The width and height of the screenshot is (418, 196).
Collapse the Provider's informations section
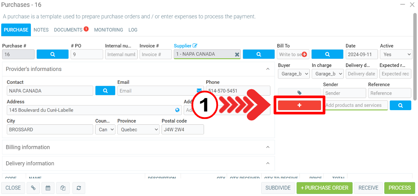click(268, 69)
